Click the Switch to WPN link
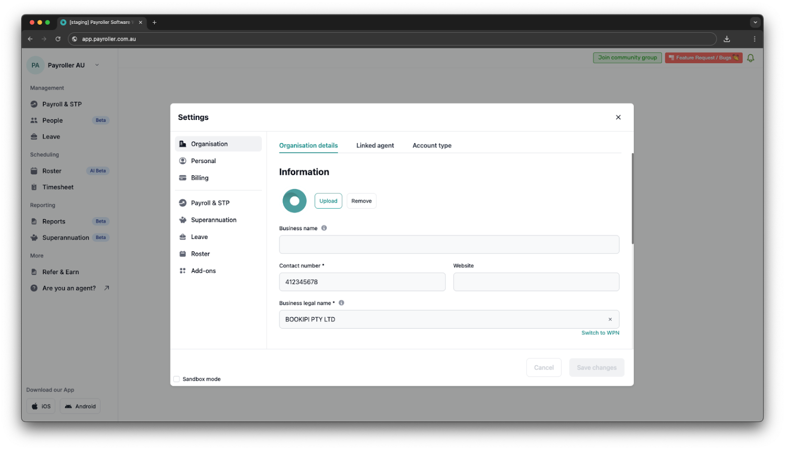Image resolution: width=785 pixels, height=450 pixels. (600, 332)
